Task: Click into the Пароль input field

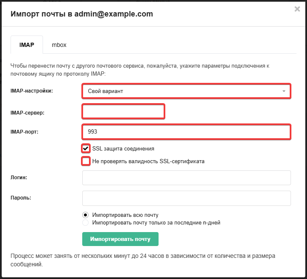Action: (x=186, y=198)
